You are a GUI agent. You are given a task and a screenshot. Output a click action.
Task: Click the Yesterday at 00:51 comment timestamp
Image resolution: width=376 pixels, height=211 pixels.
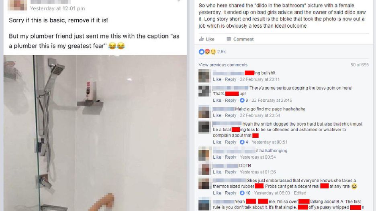270,142
